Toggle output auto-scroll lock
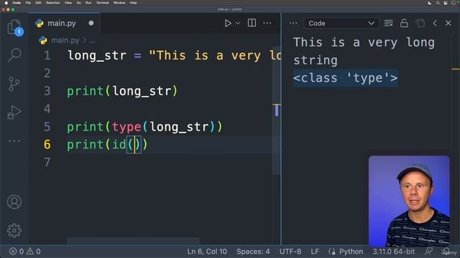This screenshot has width=460, height=258. [404, 23]
